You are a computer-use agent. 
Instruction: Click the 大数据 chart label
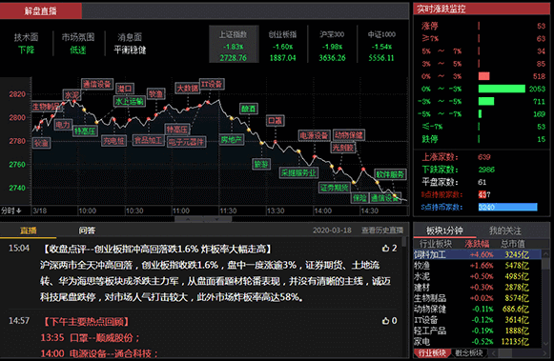pyautogui.click(x=187, y=89)
